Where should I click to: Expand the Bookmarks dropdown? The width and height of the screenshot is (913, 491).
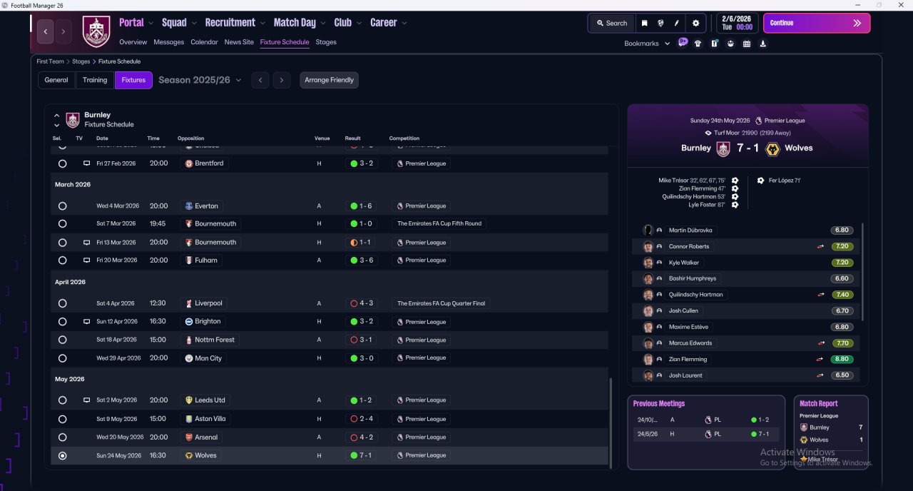(x=647, y=44)
